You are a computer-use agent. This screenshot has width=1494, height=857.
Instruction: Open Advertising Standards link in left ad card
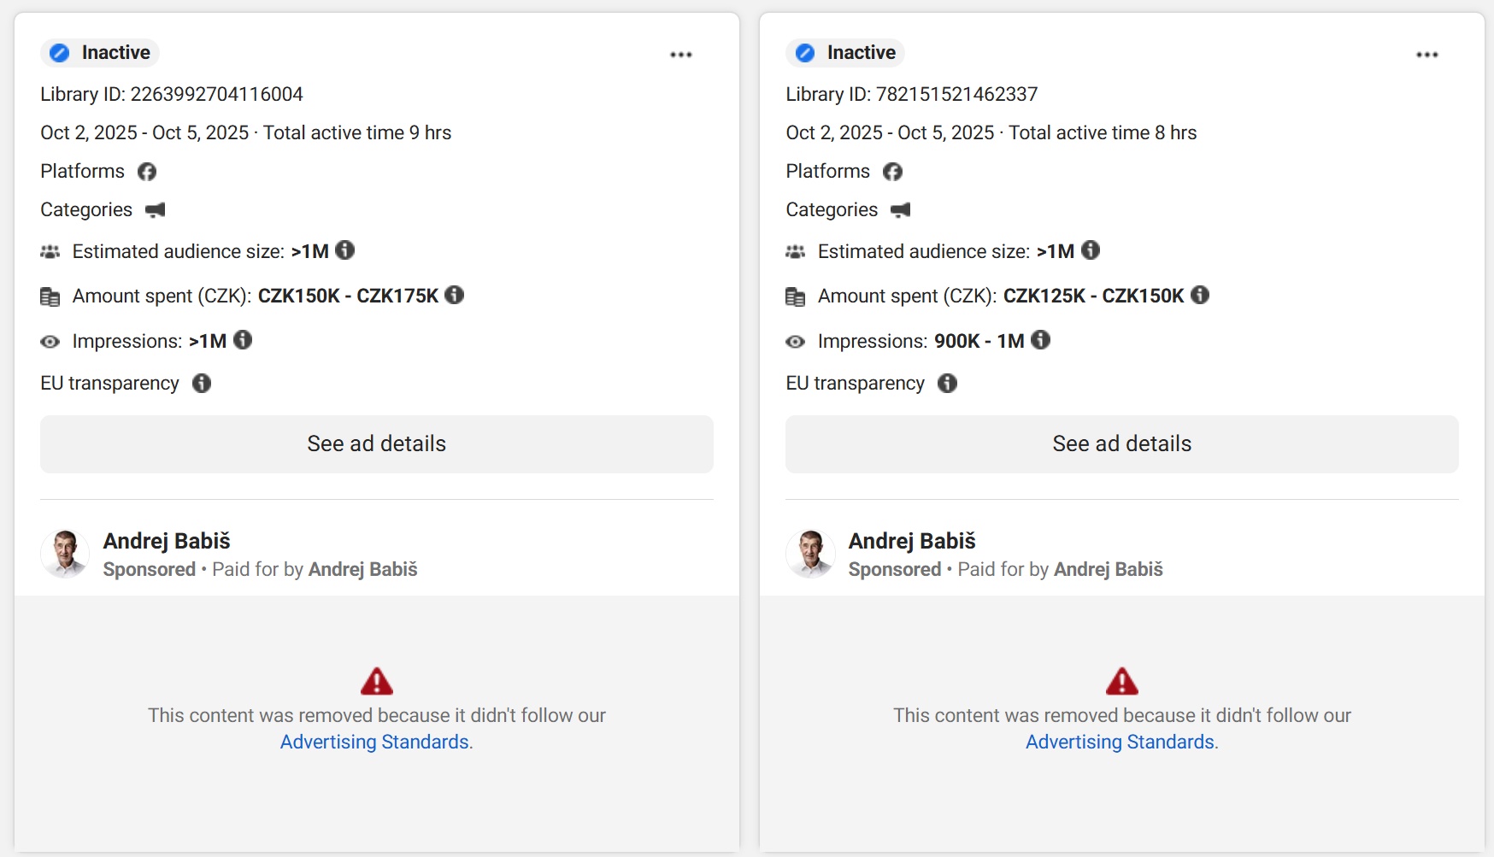coord(374,742)
